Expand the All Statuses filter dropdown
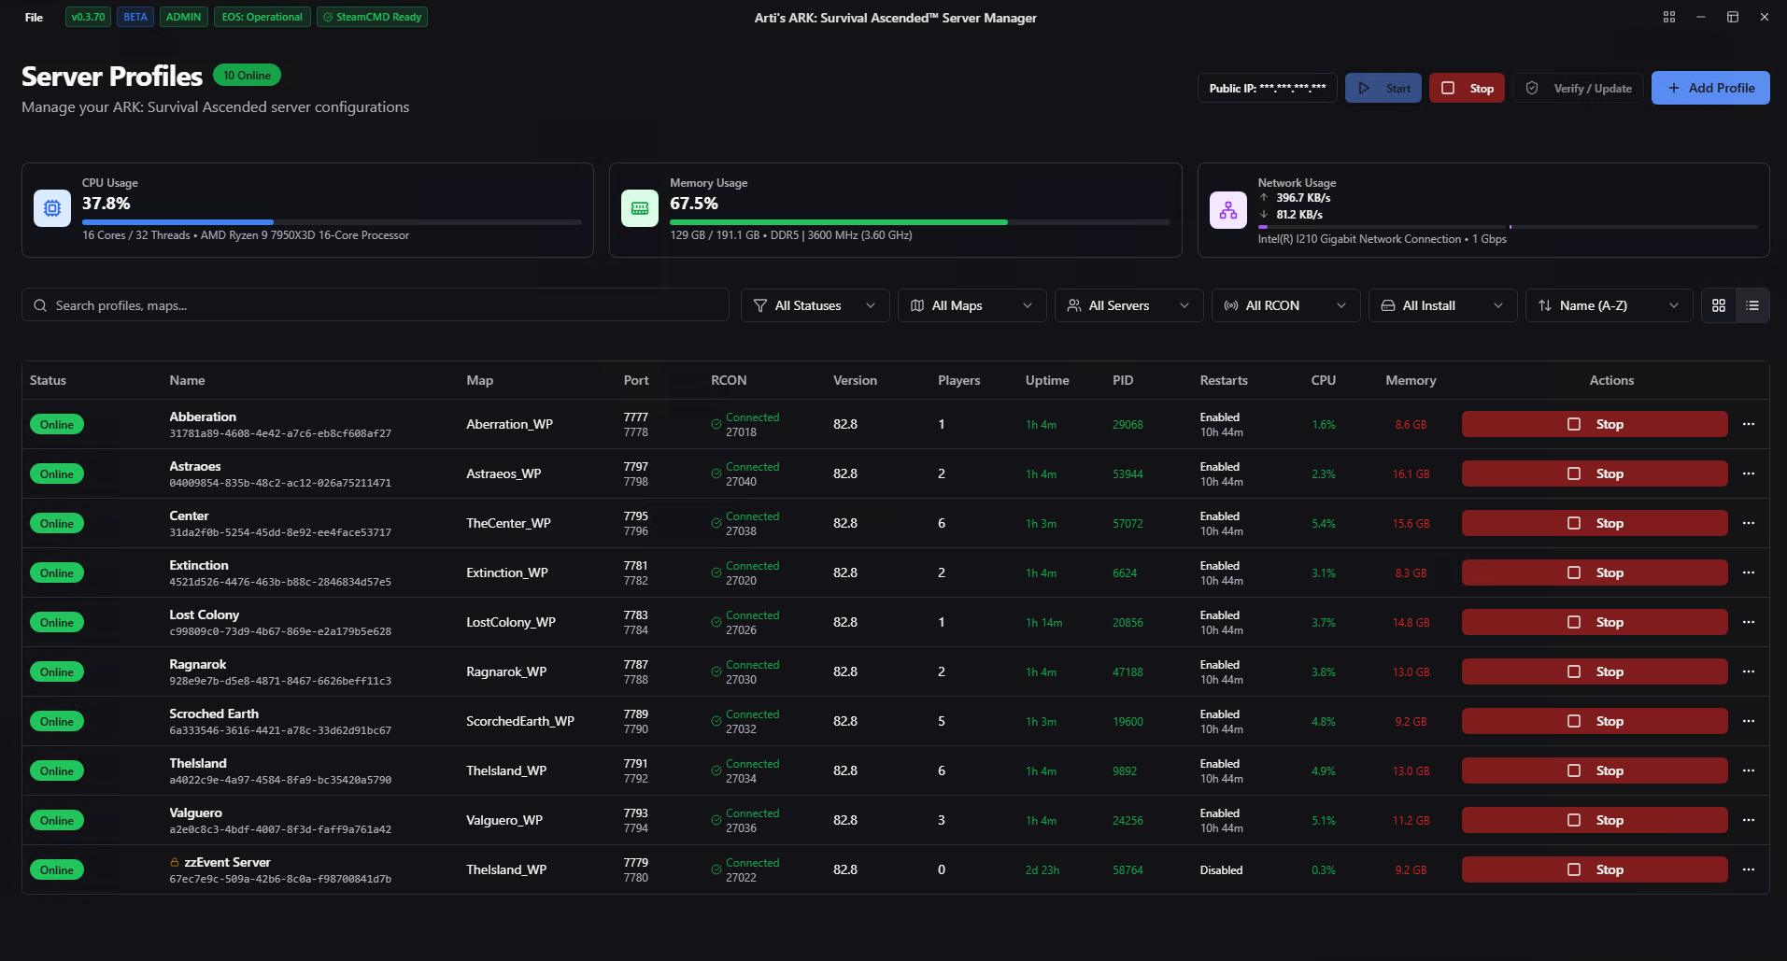 814,305
